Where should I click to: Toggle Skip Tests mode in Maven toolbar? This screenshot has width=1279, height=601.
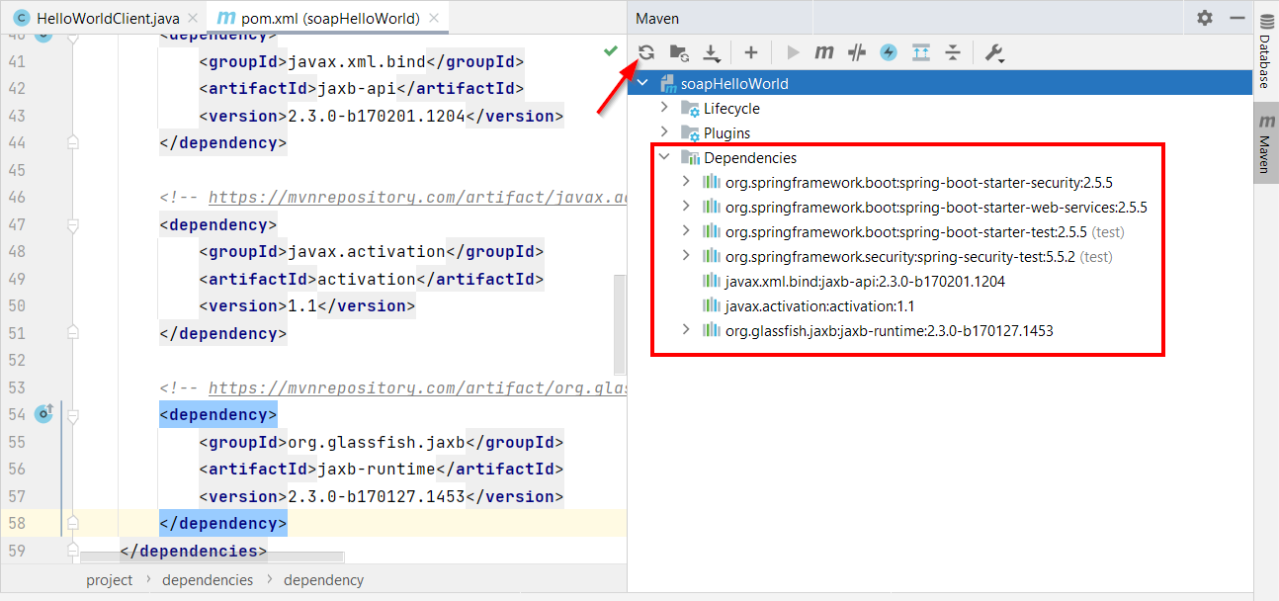click(889, 52)
